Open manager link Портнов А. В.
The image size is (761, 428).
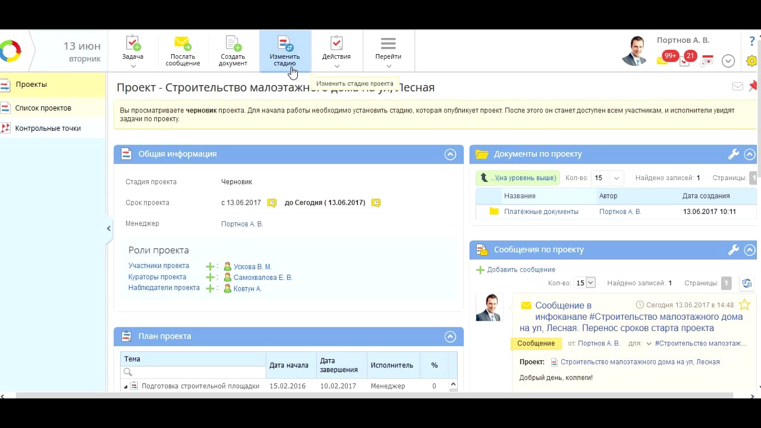tap(242, 224)
